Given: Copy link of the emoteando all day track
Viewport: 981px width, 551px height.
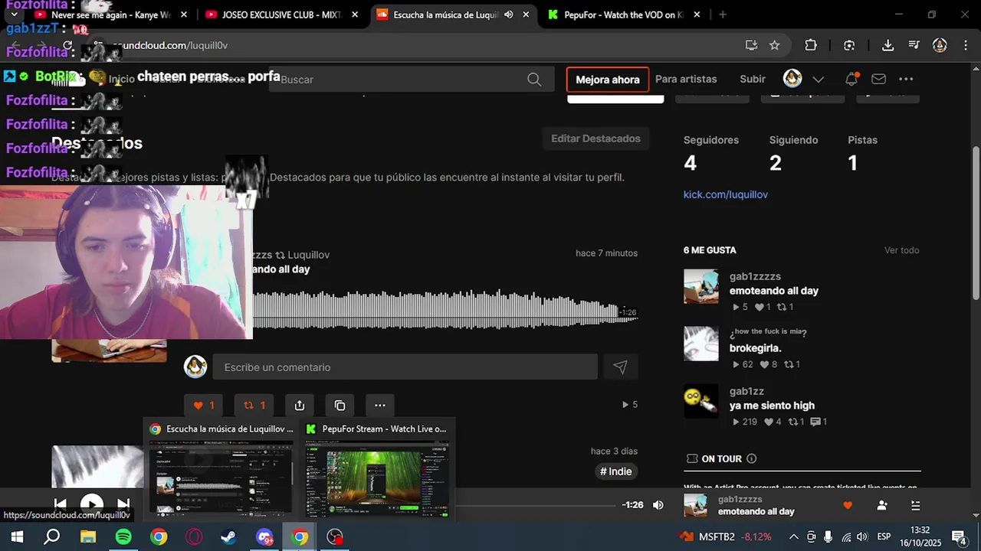Looking at the screenshot, I should pyautogui.click(x=340, y=405).
